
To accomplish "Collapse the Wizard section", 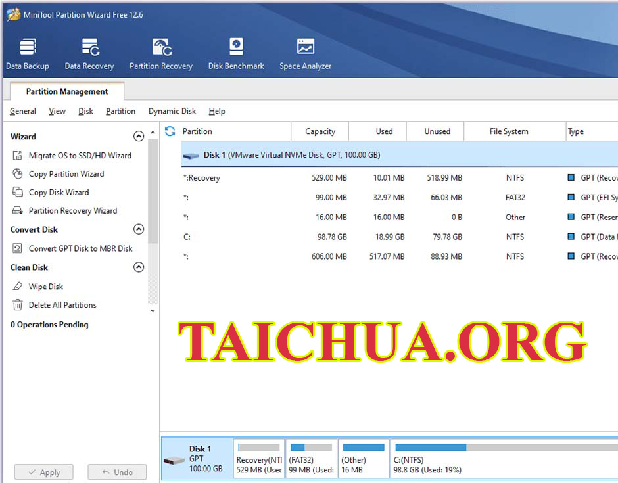I will click(139, 137).
